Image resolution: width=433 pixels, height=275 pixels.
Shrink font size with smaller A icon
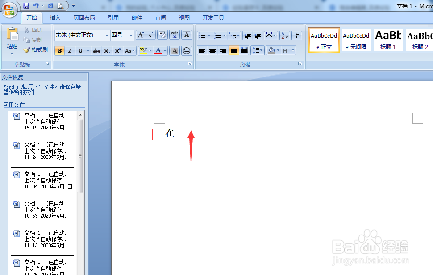point(150,35)
